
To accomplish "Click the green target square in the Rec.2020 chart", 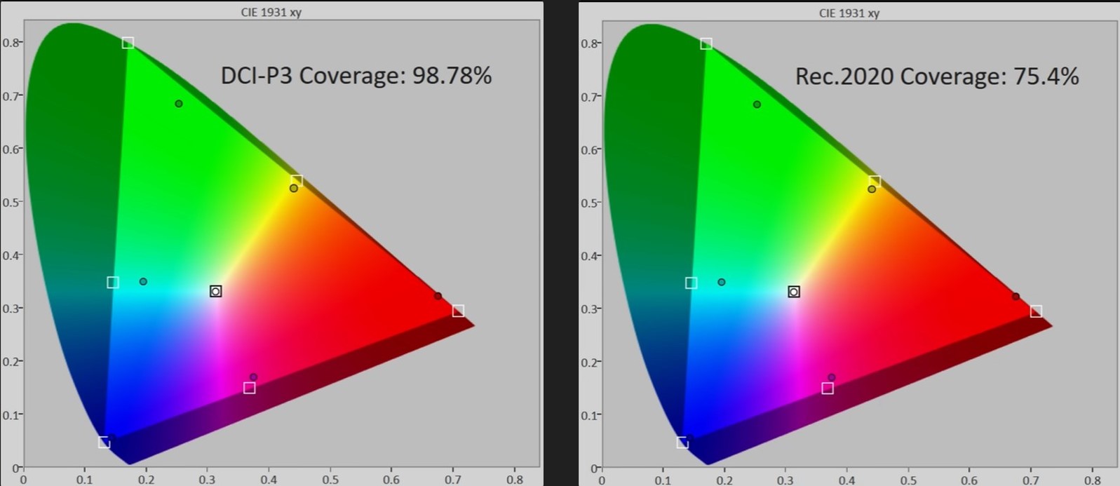I will click(x=706, y=43).
